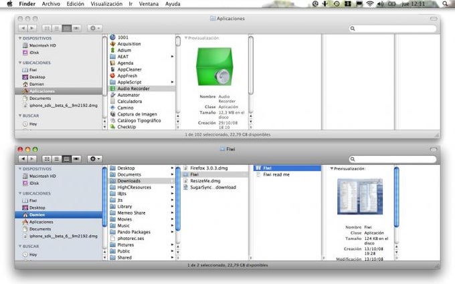Screen dimensions: 455x284
Task: Click the Wi-Fi status icon in the menu bar
Action: click(x=369, y=4)
